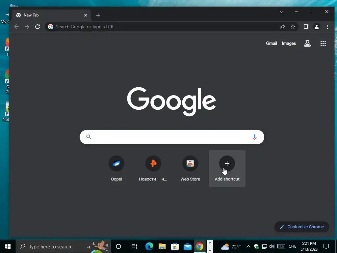Click the forward navigation arrow
This screenshot has height=253, width=337.
[x=27, y=27]
